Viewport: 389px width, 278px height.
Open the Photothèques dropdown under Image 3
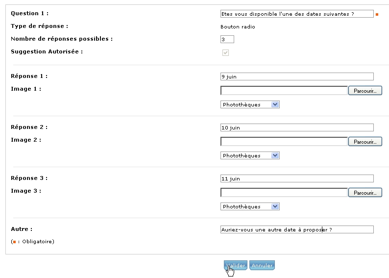click(250, 206)
